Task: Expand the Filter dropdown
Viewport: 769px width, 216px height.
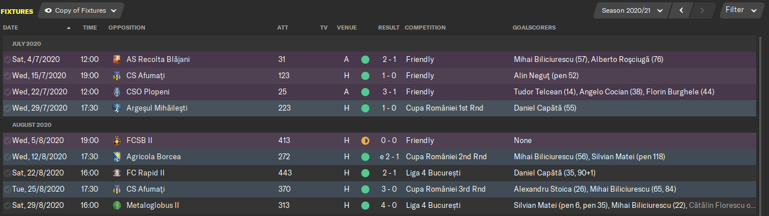Action: [742, 10]
